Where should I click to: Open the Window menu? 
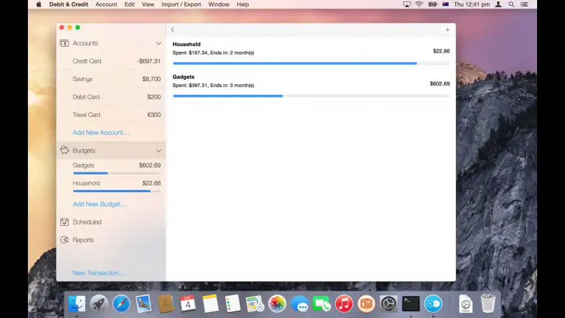pyautogui.click(x=219, y=5)
